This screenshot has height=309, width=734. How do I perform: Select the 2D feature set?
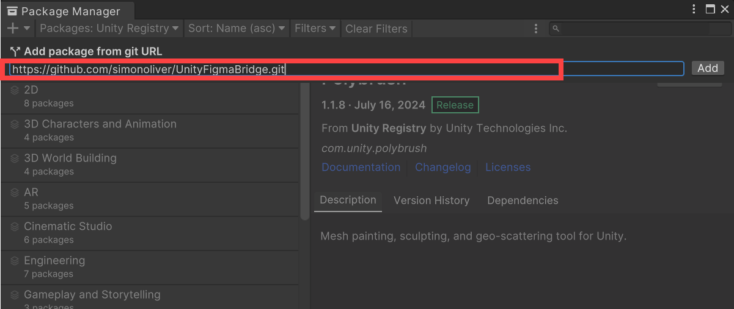click(x=149, y=96)
